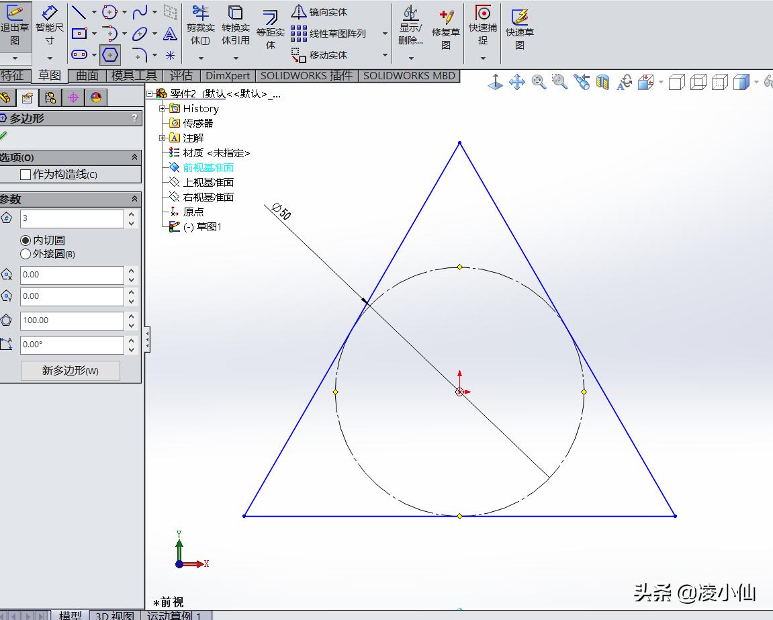Activate the Pan view icon
773x620 pixels.
[517, 81]
